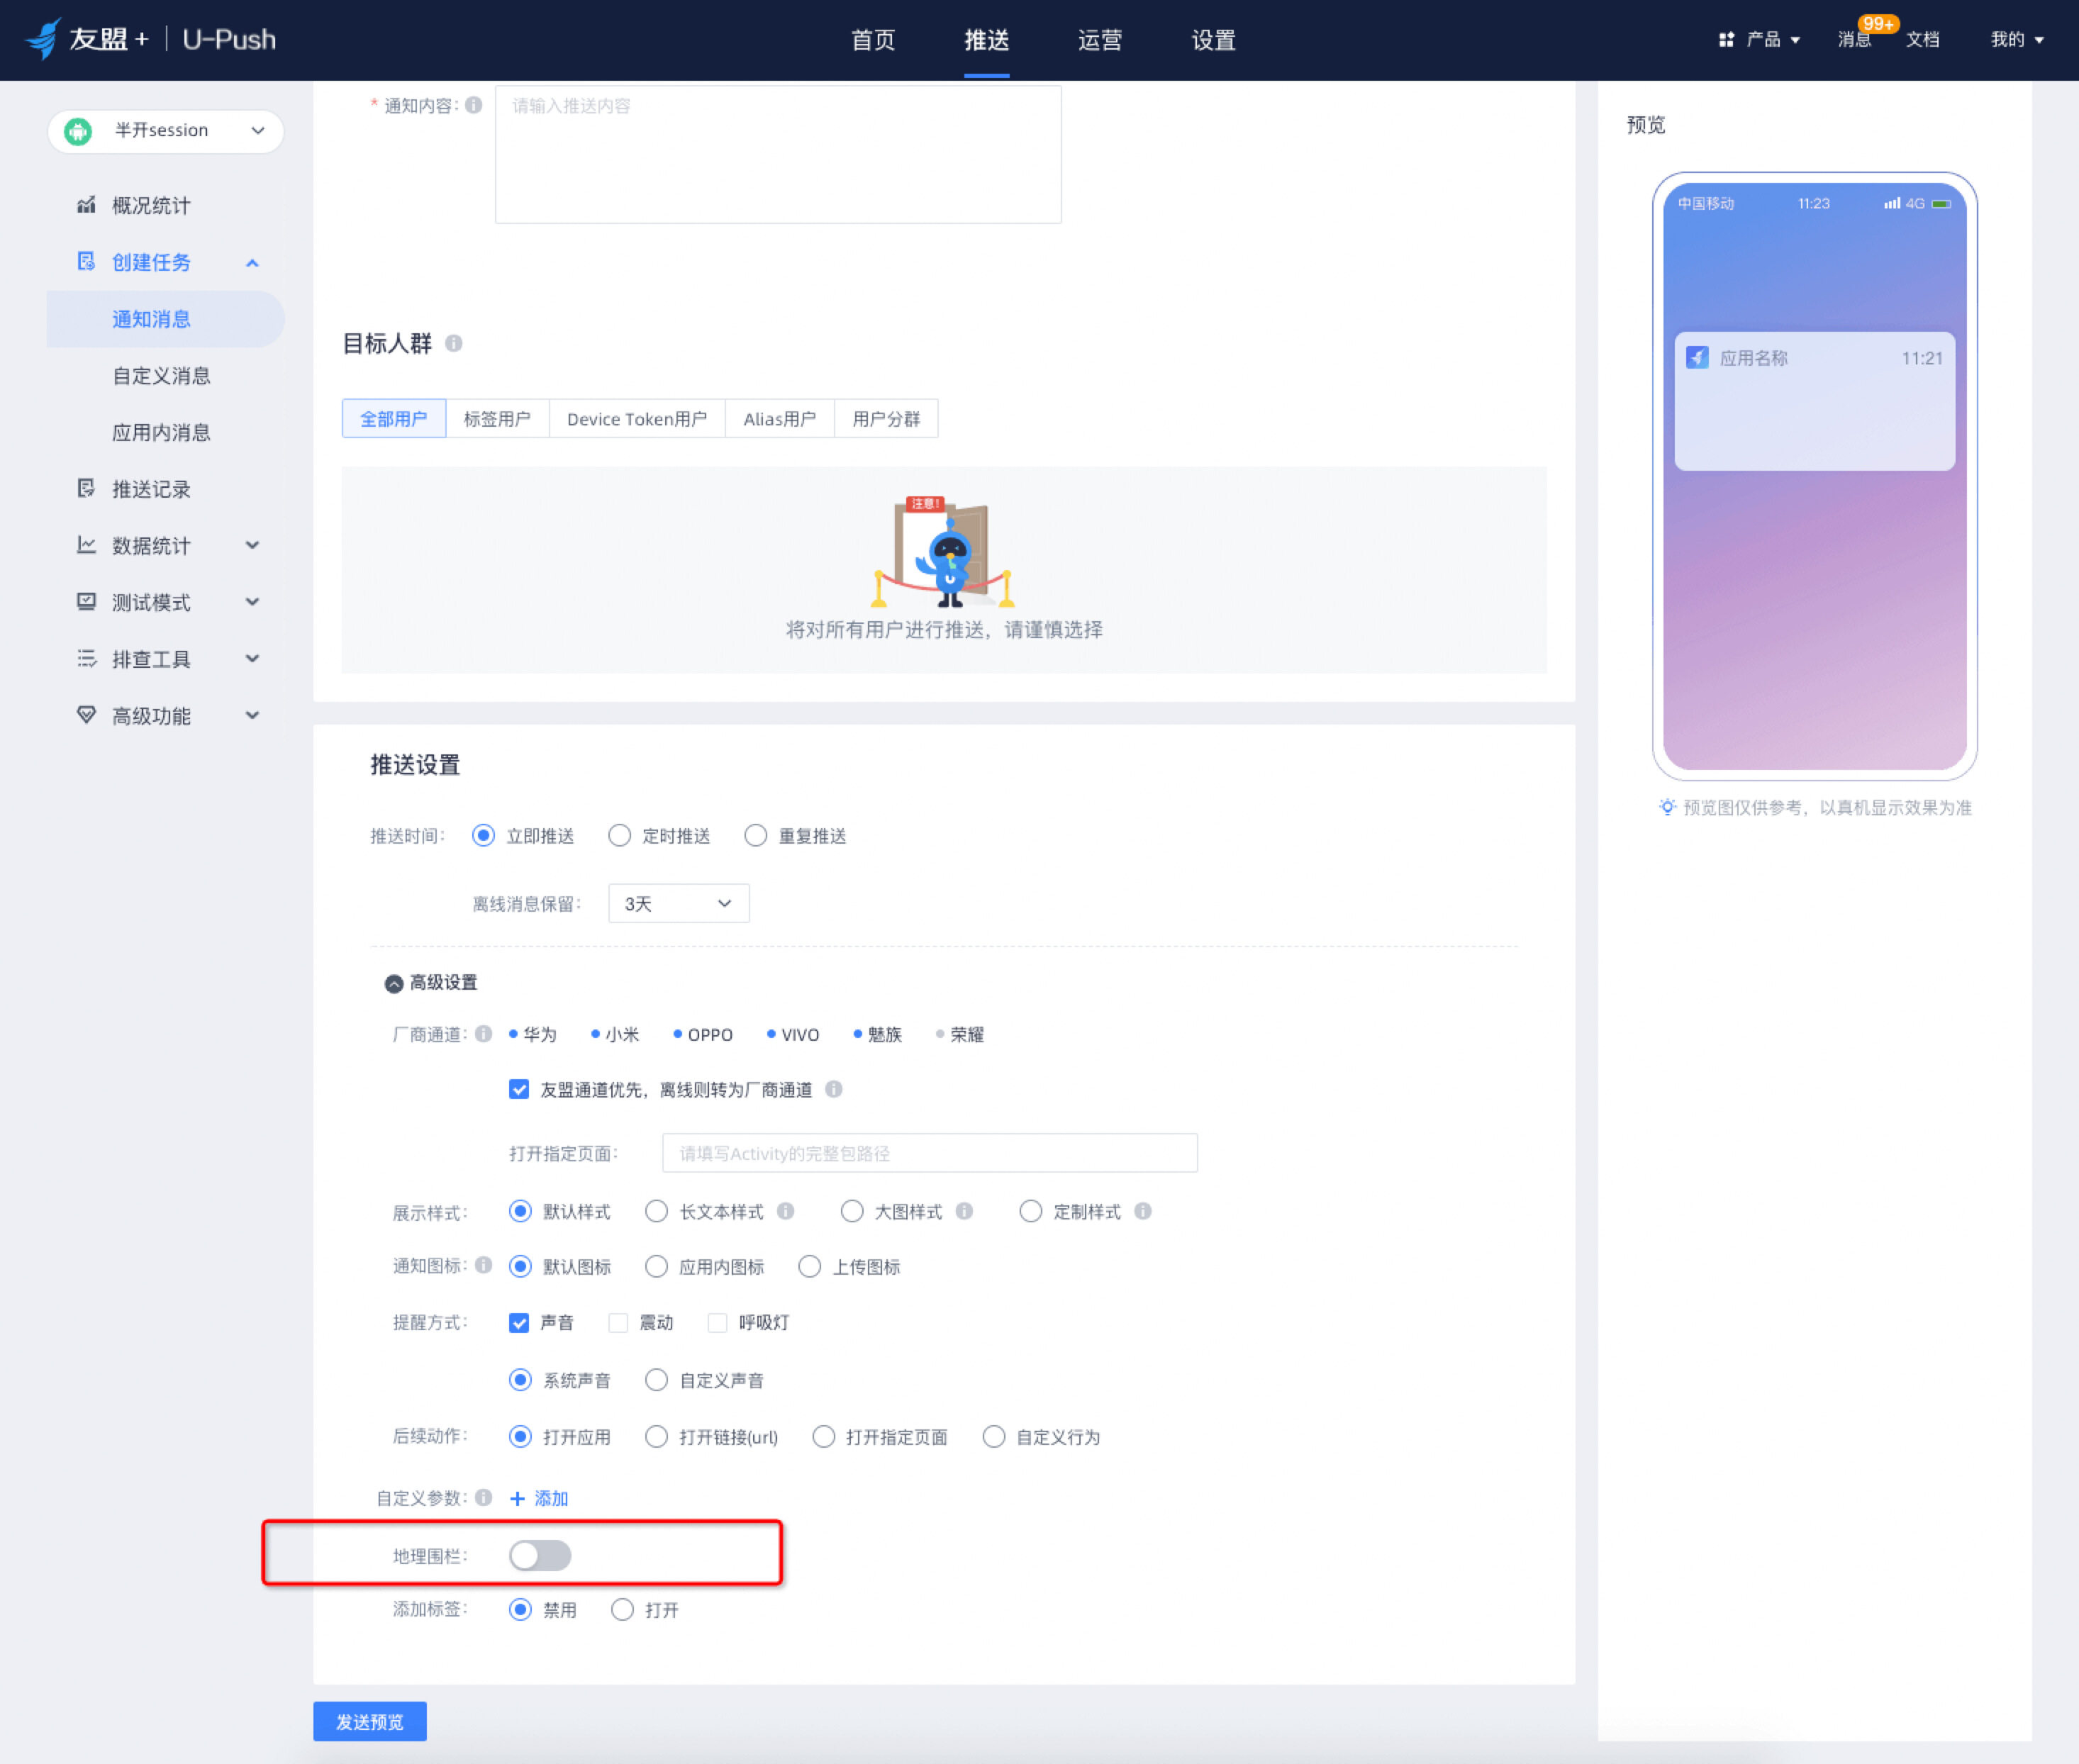Select 大图样式 display style radio
2079x1764 pixels.
(852, 1211)
